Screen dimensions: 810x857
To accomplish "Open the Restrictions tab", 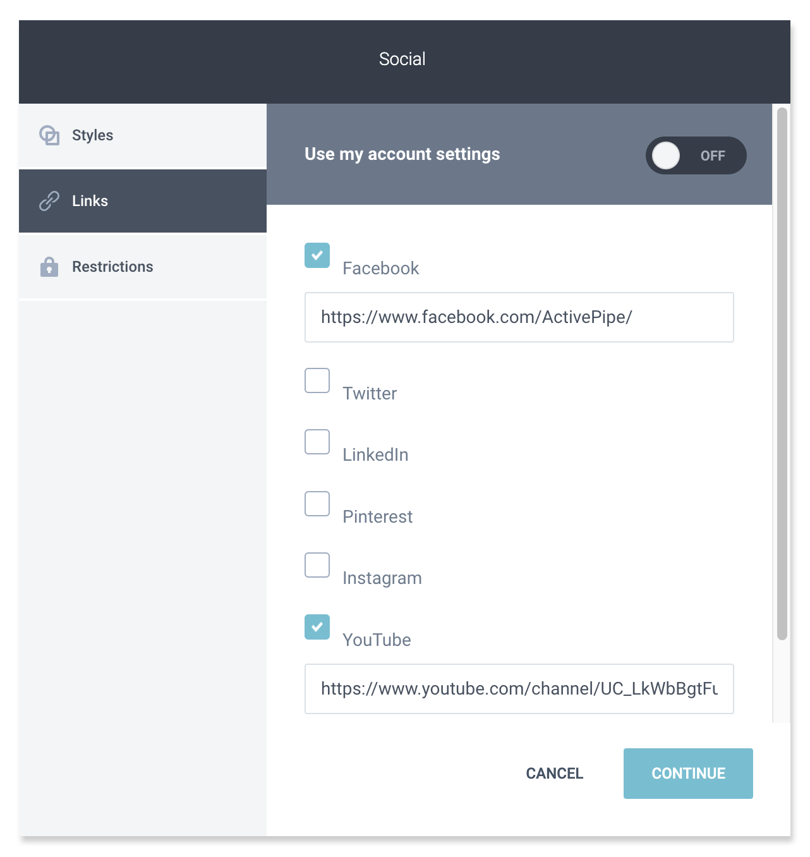I will [x=143, y=267].
